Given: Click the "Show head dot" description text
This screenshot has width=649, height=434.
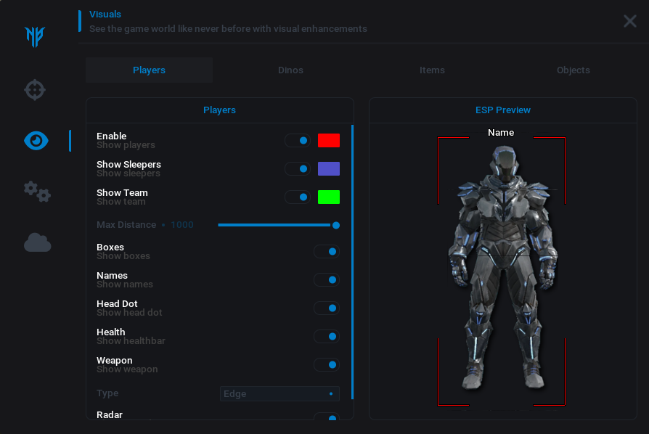Looking at the screenshot, I should tap(129, 313).
